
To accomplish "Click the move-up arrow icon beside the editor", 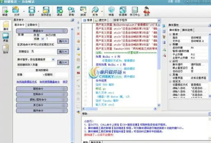I will [x=78, y=28].
